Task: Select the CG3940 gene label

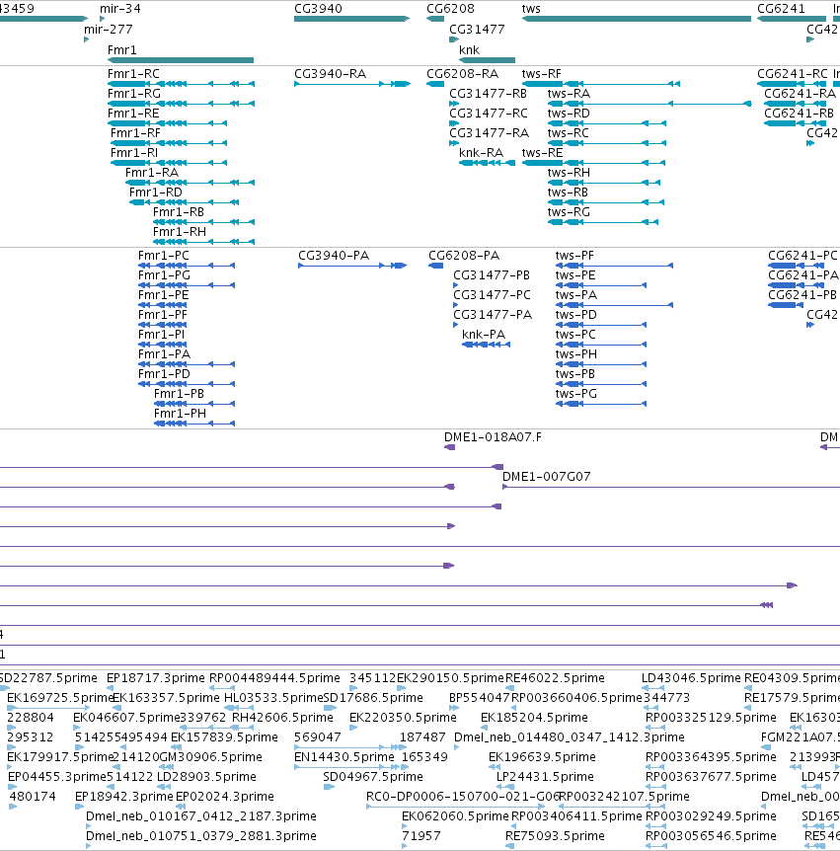Action: pos(318,9)
